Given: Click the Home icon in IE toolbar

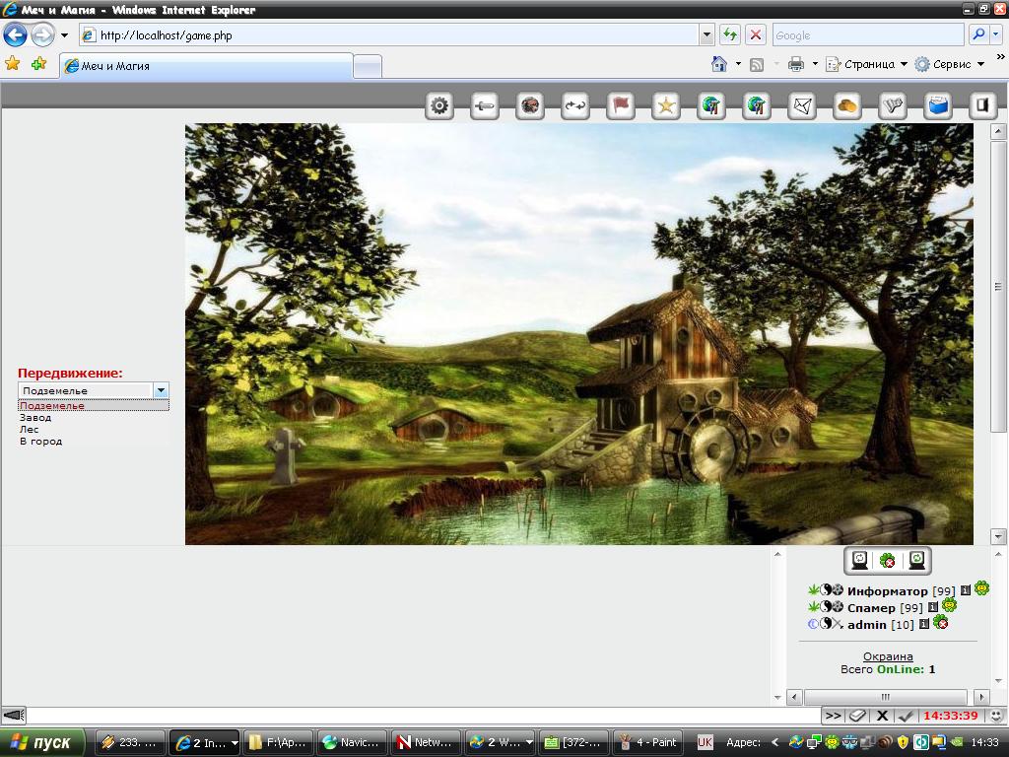Looking at the screenshot, I should coord(719,64).
